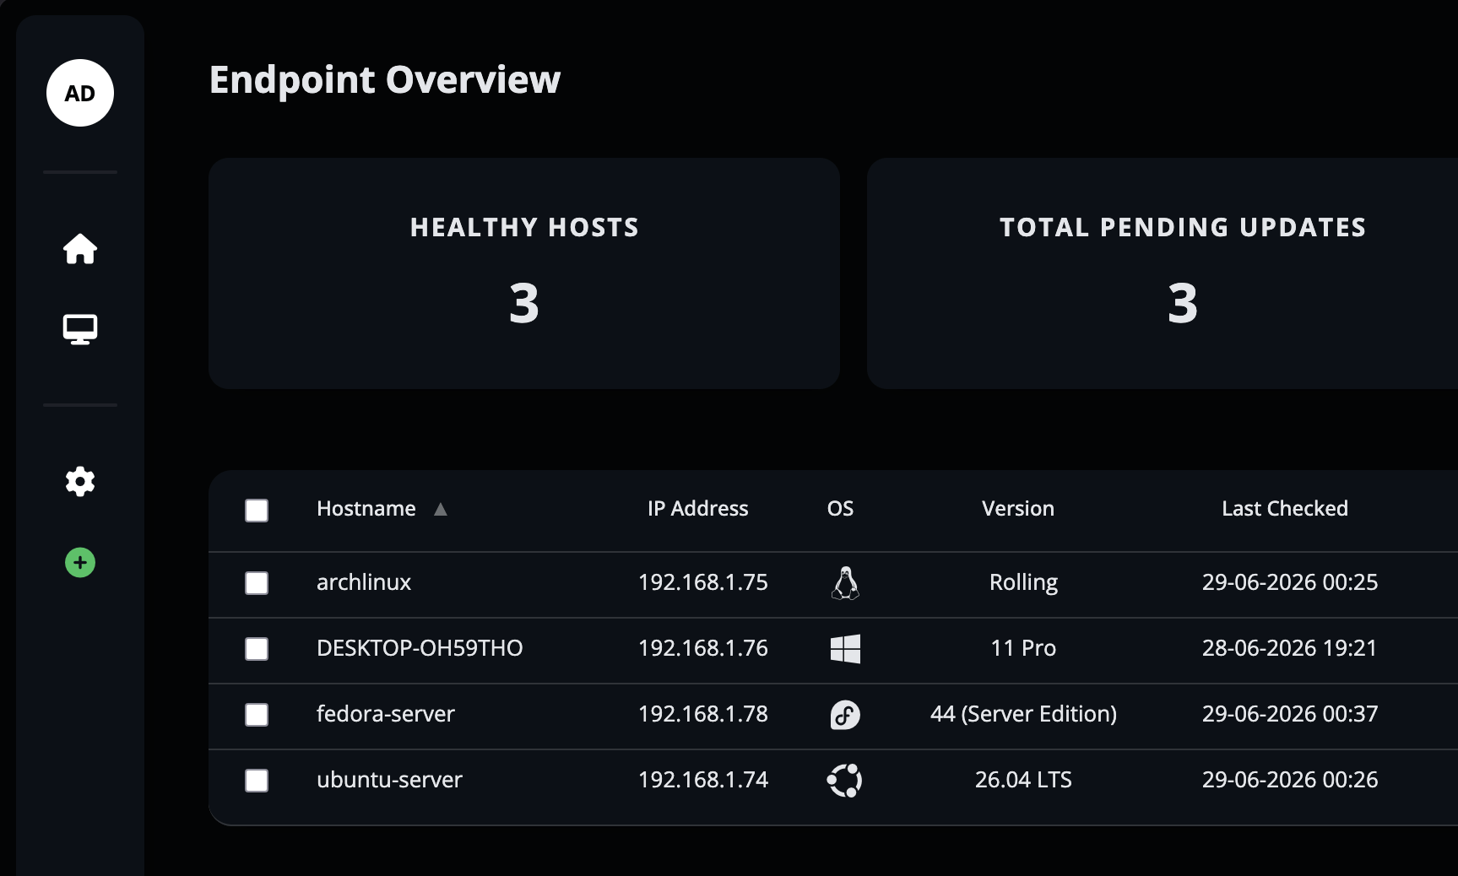This screenshot has width=1458, height=876.
Task: Go to the Home dashboard icon
Action: click(80, 249)
